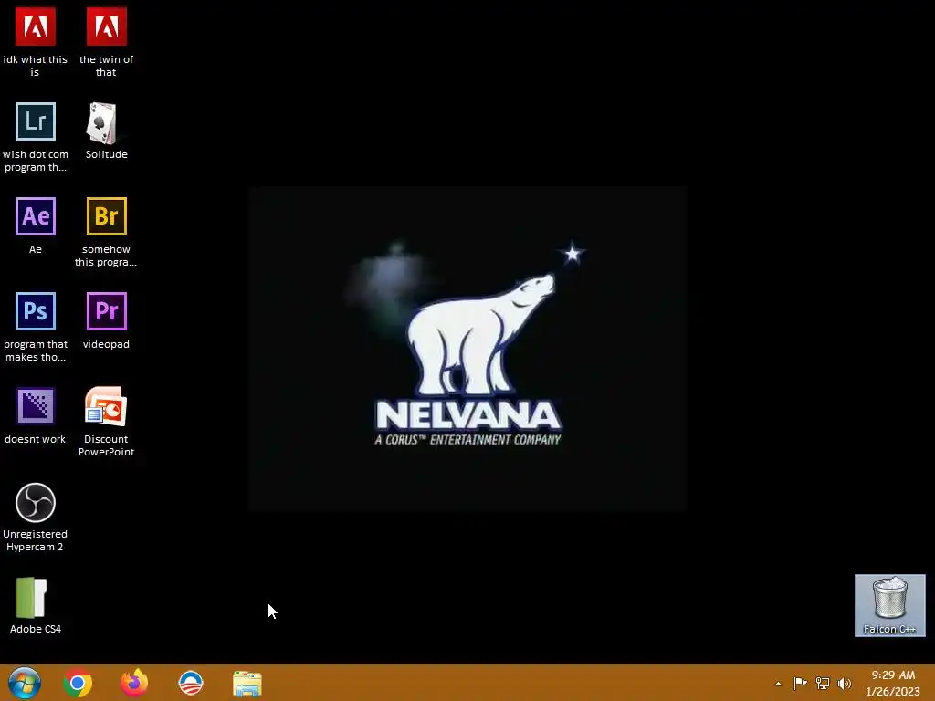
Task: Open the Obama logo taskbar icon
Action: (x=191, y=683)
